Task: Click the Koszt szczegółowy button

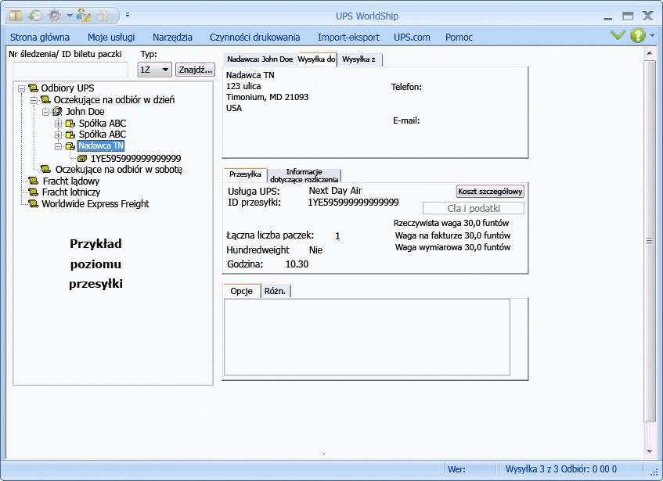Action: tap(490, 192)
